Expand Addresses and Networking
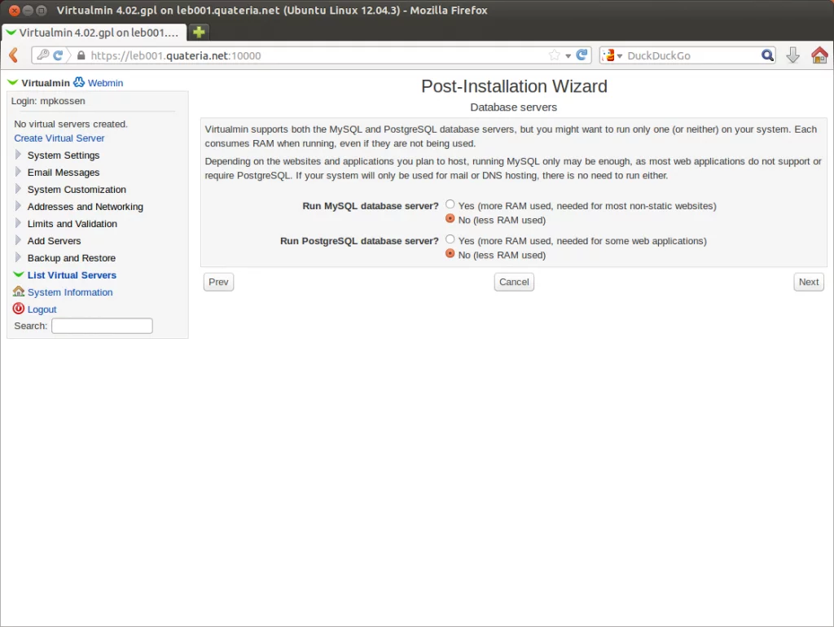 [85, 206]
